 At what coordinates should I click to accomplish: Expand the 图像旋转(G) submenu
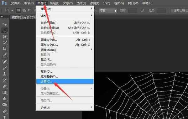point(65,50)
